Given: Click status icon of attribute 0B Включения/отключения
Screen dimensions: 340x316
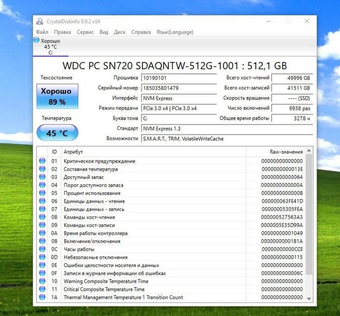Looking at the screenshot, I should click(x=42, y=241).
